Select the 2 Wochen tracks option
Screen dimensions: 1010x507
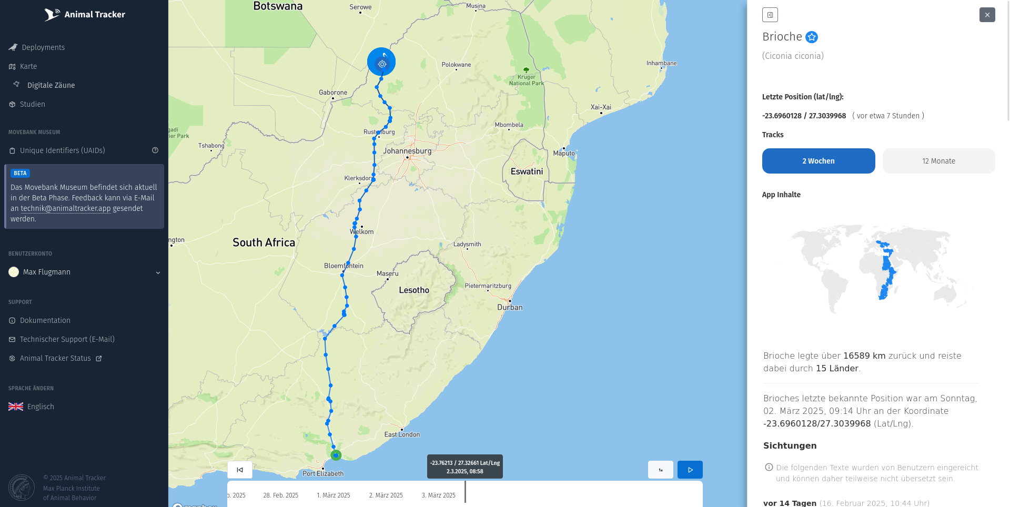[819, 161]
